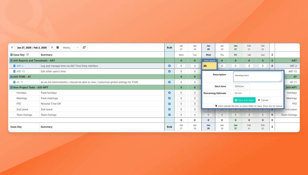Viewport: 308px width, 175px height.
Task: Click the date range Jan 27, 2020 - Feb 2, 2020
Action: (x=32, y=48)
